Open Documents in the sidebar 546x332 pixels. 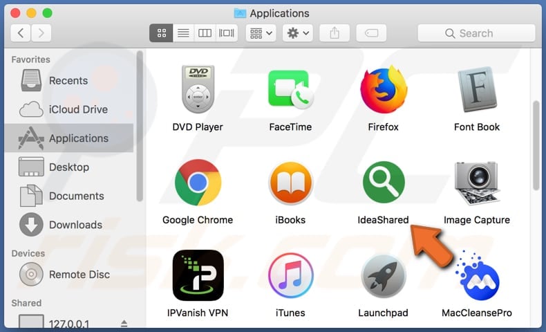point(69,196)
